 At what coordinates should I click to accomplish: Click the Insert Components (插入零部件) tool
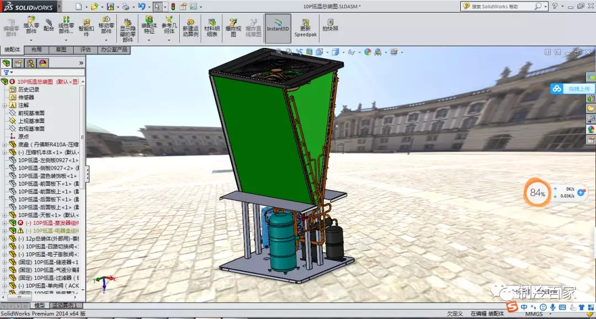(x=31, y=25)
